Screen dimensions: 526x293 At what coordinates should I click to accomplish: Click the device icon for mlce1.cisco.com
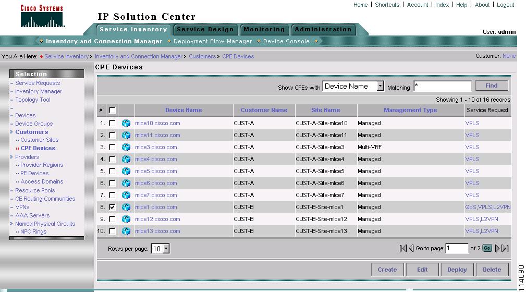pyautogui.click(x=126, y=207)
